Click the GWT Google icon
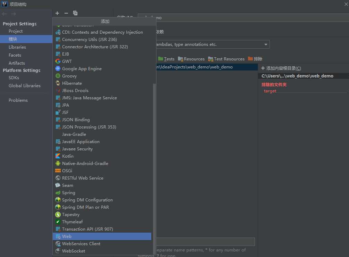 pyautogui.click(x=58, y=61)
